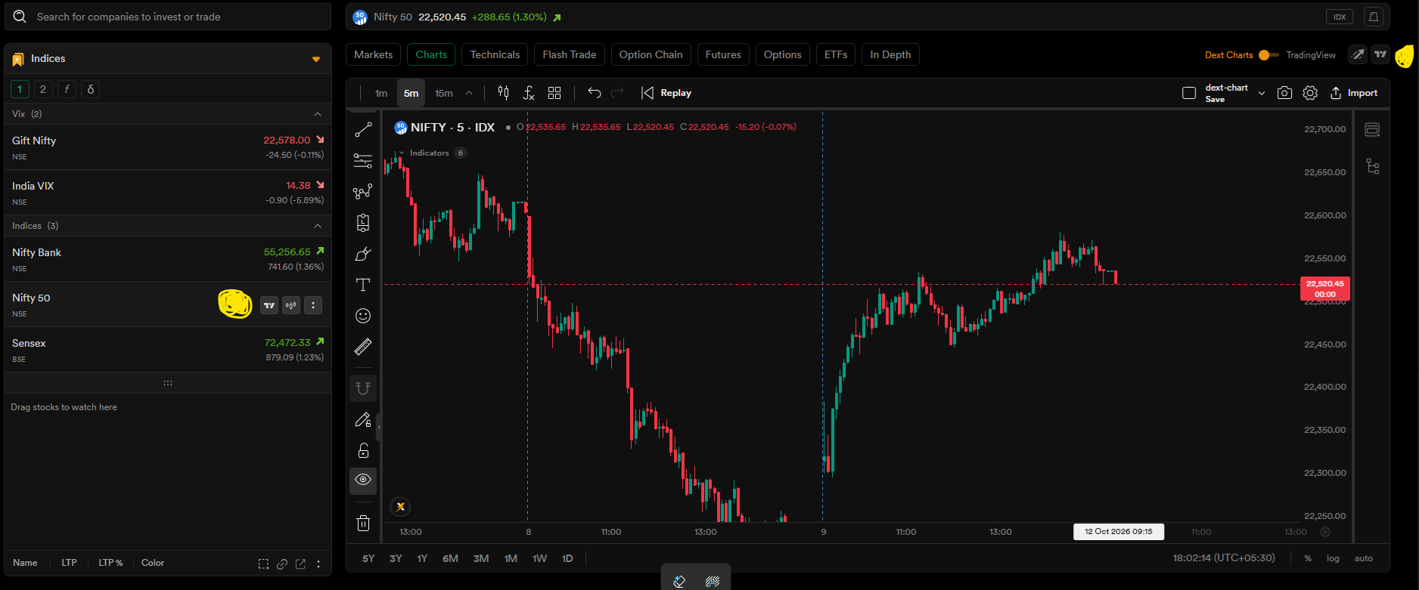
Task: Expand the timeframe list next to 15m
Action: (x=469, y=93)
